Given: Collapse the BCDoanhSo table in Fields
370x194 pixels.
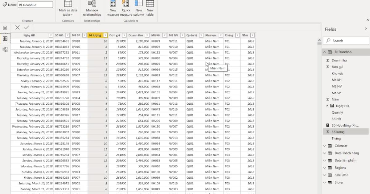Looking at the screenshot, I should coord(324,52).
